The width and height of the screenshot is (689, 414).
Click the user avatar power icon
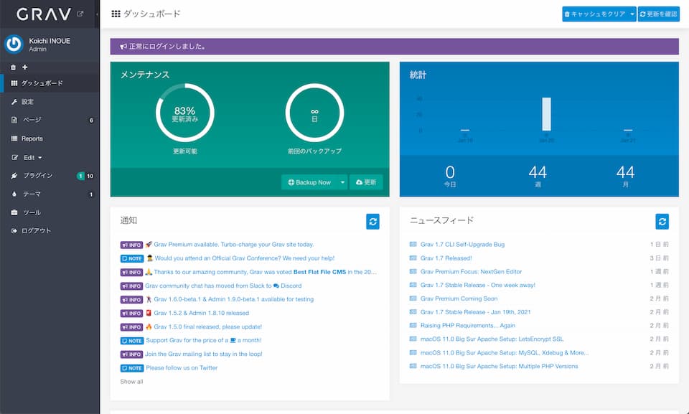point(14,44)
